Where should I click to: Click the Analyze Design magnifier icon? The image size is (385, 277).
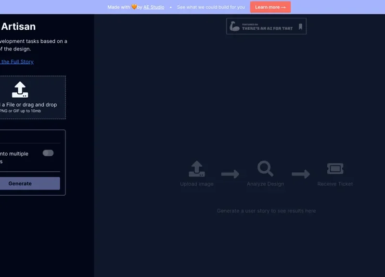click(265, 169)
